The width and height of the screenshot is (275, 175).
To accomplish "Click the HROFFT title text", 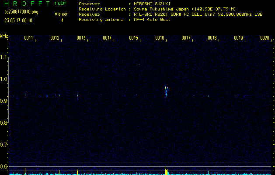I will [x=24, y=3].
